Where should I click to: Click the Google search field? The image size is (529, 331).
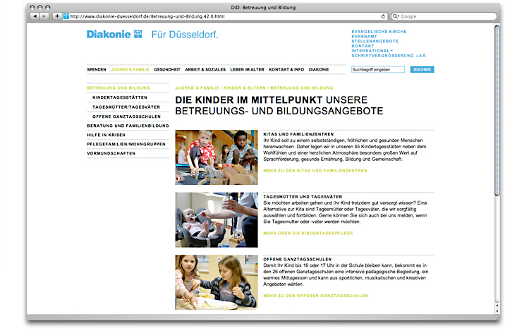click(x=444, y=16)
